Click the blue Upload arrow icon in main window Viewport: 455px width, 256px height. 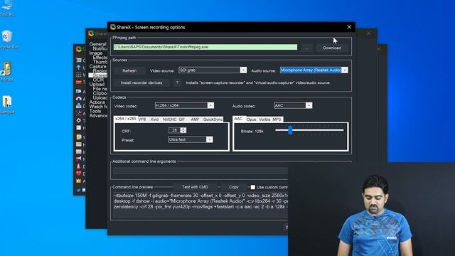click(x=79, y=68)
